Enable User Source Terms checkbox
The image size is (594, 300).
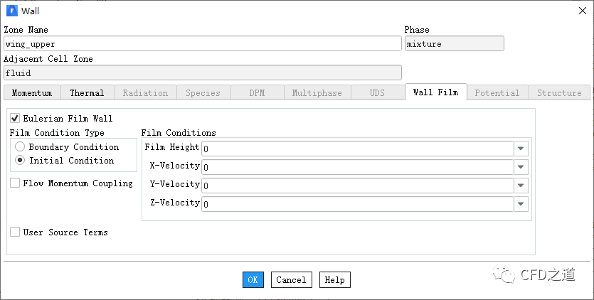point(15,232)
